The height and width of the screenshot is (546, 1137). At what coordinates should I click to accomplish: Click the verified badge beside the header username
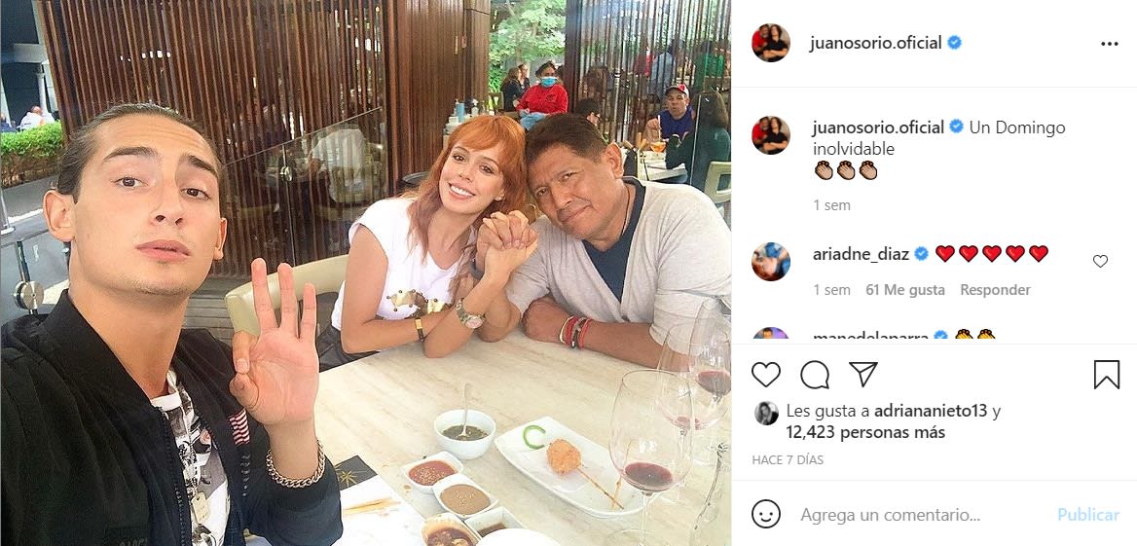(x=954, y=43)
